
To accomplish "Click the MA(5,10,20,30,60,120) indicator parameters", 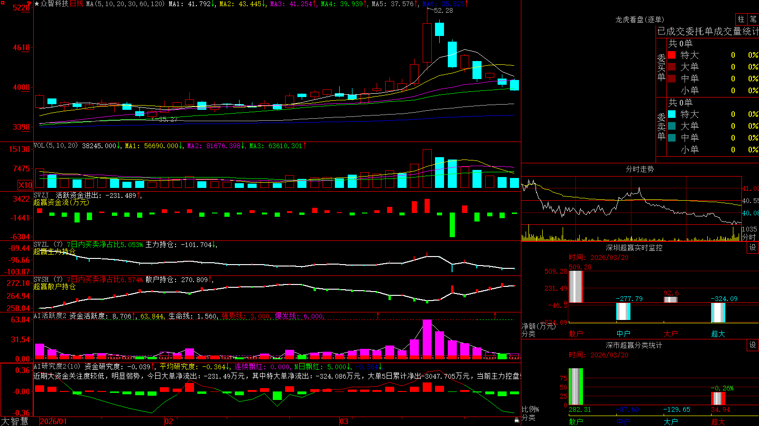I will click(x=125, y=4).
